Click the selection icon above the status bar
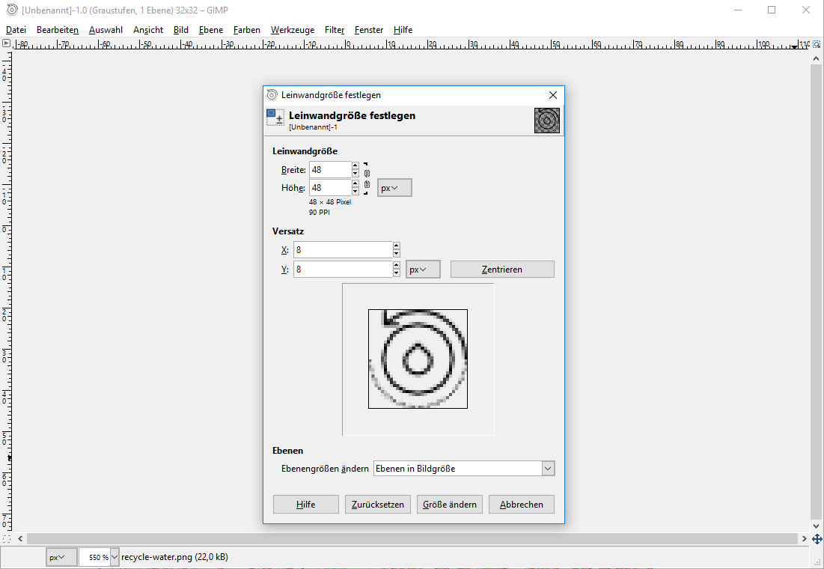 coord(7,538)
